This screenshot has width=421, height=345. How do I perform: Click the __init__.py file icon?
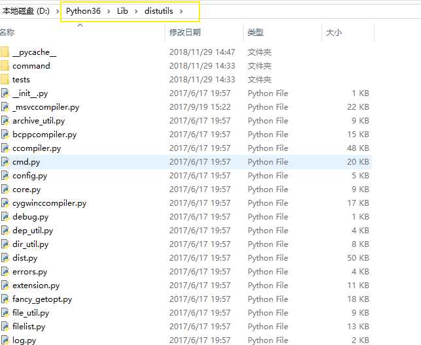click(x=5, y=93)
